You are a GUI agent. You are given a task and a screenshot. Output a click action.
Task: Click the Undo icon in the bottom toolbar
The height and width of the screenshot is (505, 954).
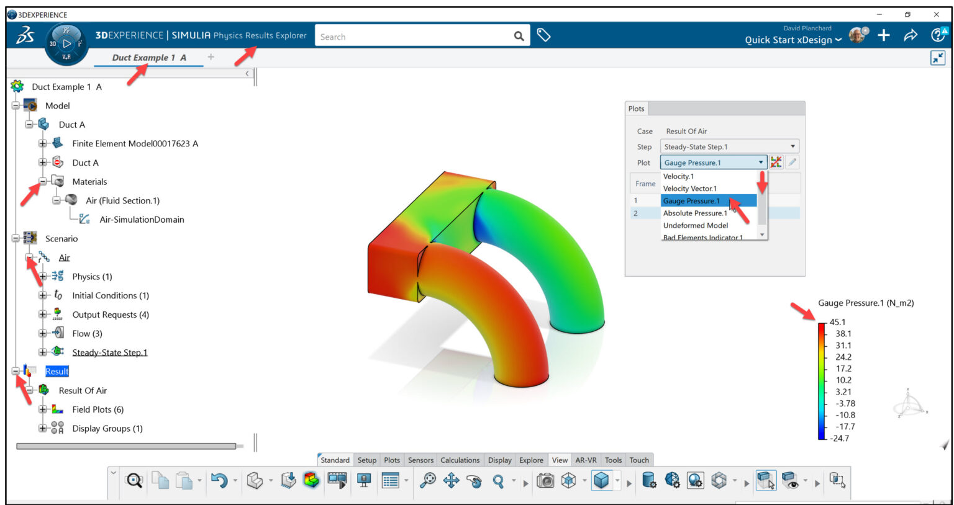point(220,479)
